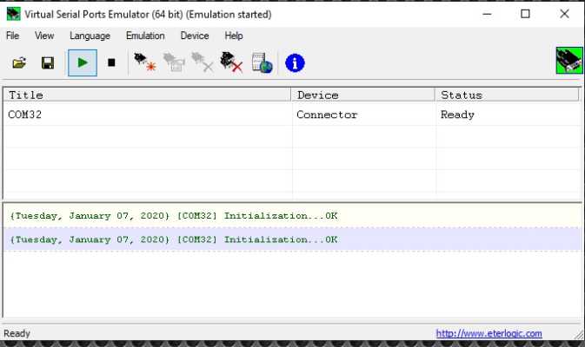Open the Device menu
The image size is (585, 347).
(x=195, y=36)
